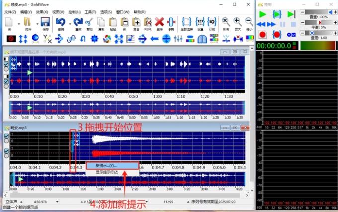
Task: Click the 音量 volume slider handle
Action: [330, 12]
